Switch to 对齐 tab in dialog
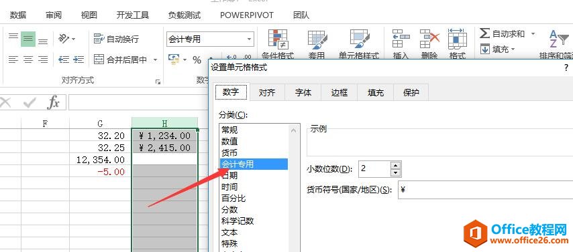The width and height of the screenshot is (573, 252). [x=267, y=92]
